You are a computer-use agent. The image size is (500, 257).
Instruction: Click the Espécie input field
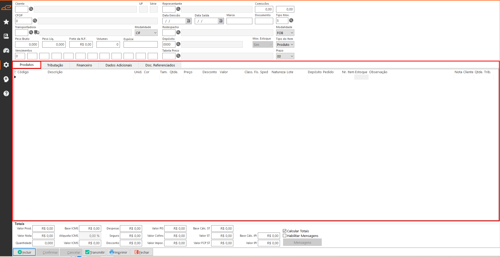click(141, 45)
